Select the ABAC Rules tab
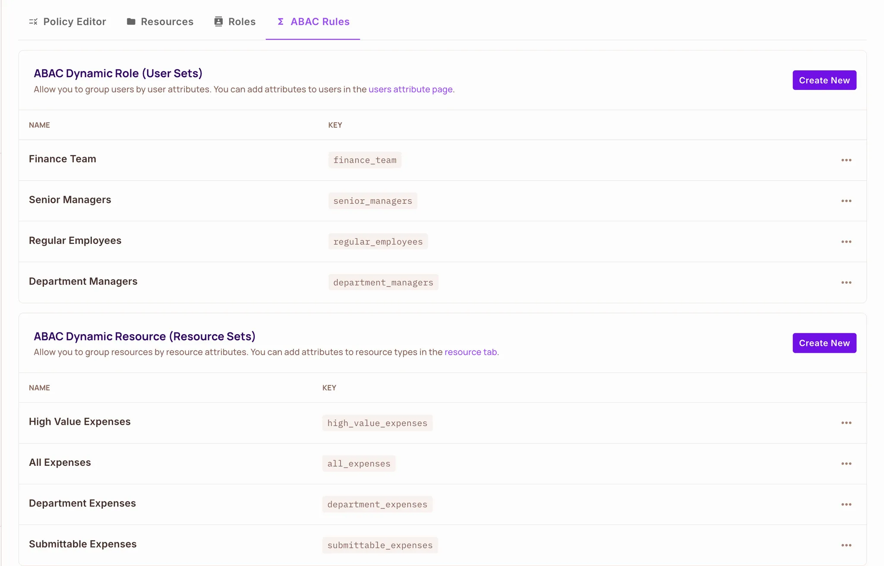Screen dimensions: 884x566 313,22
